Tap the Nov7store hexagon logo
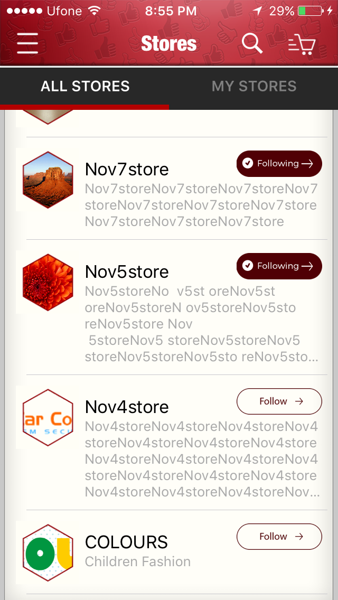Image resolution: width=338 pixels, height=600 pixels. click(x=48, y=180)
